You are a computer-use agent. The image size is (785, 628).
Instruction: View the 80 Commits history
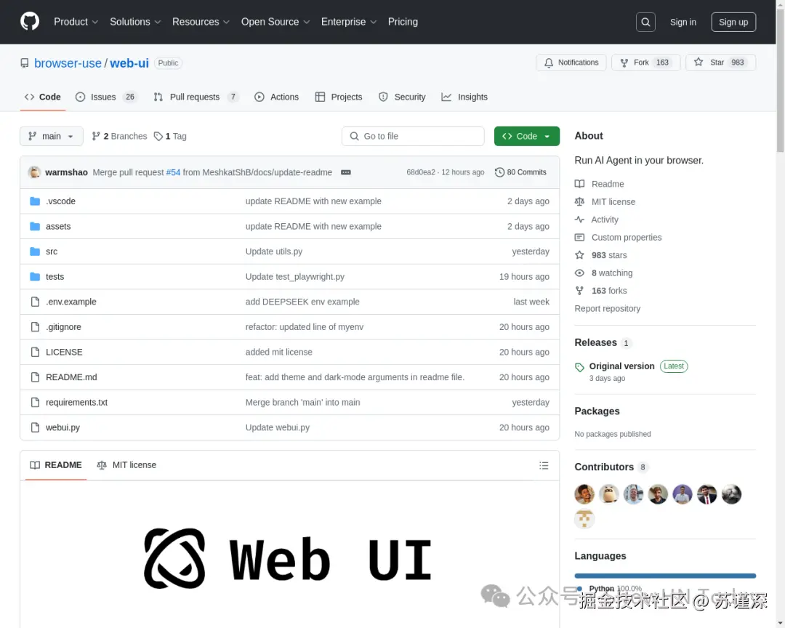[520, 172]
